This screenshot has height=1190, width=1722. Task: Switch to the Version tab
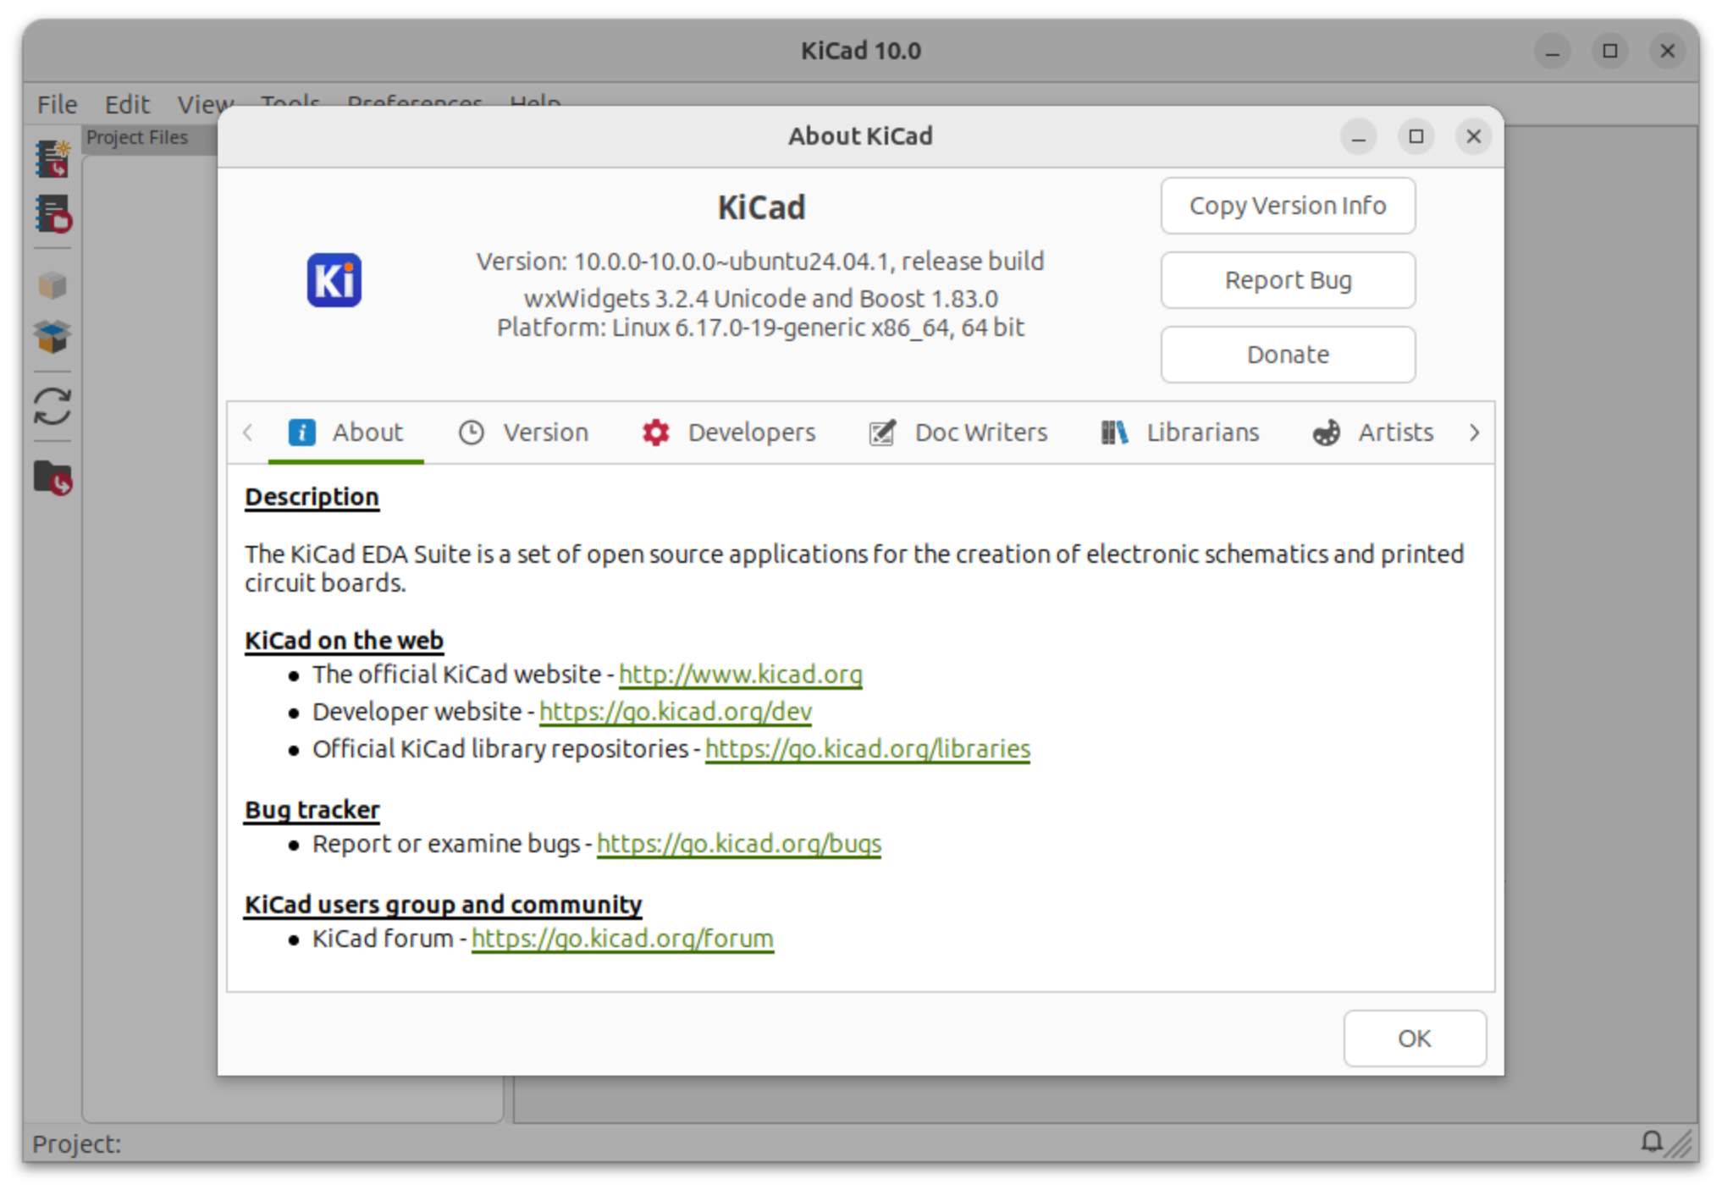pyautogui.click(x=524, y=432)
